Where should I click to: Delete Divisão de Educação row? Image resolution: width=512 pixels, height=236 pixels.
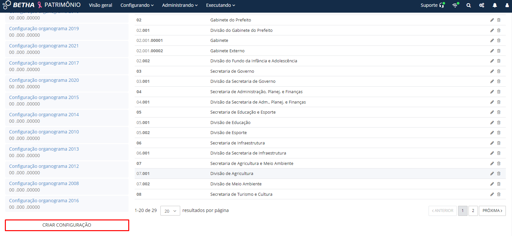pyautogui.click(x=499, y=123)
